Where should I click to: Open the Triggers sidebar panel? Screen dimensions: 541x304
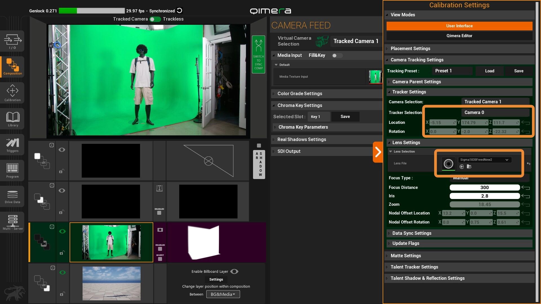point(12,145)
